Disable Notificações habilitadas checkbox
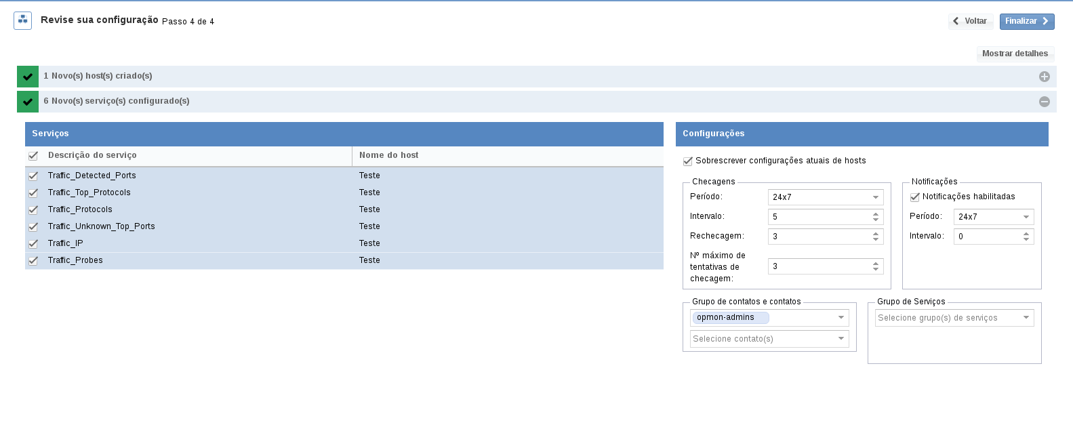 (914, 197)
